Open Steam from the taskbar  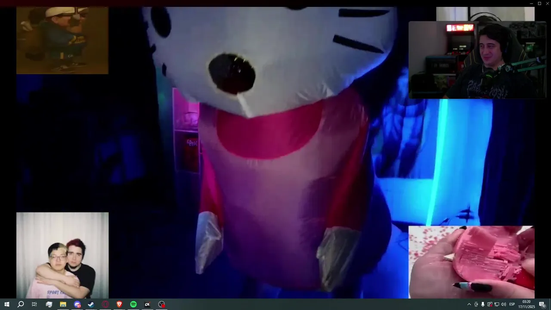click(x=91, y=304)
